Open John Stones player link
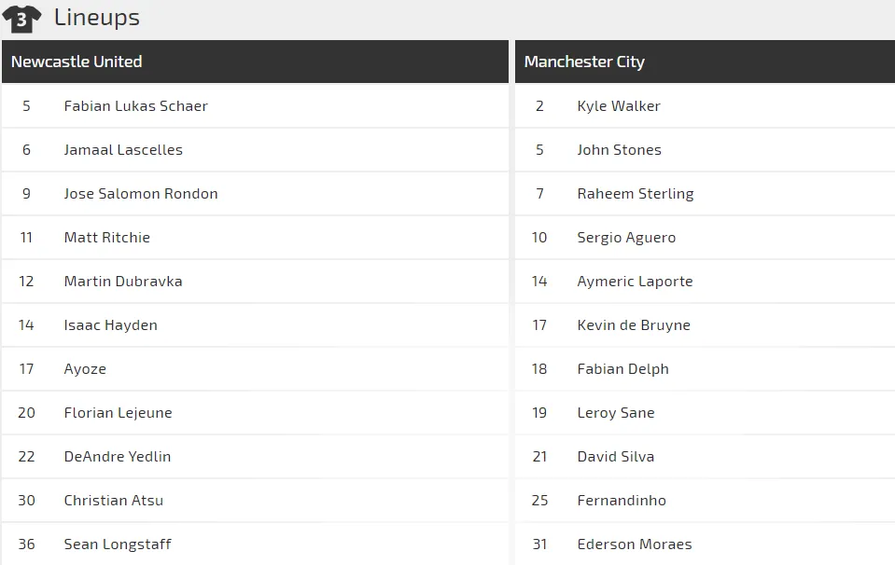 pyautogui.click(x=619, y=150)
